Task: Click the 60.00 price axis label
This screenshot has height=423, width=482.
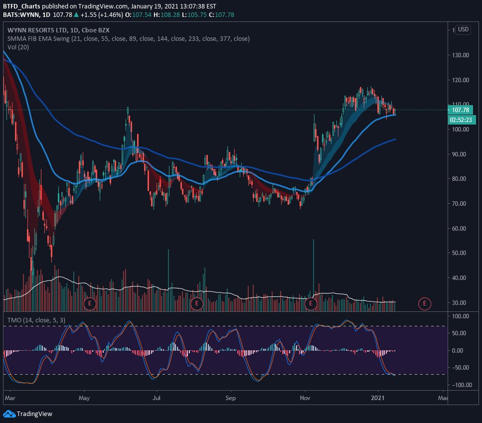Action: (x=459, y=228)
